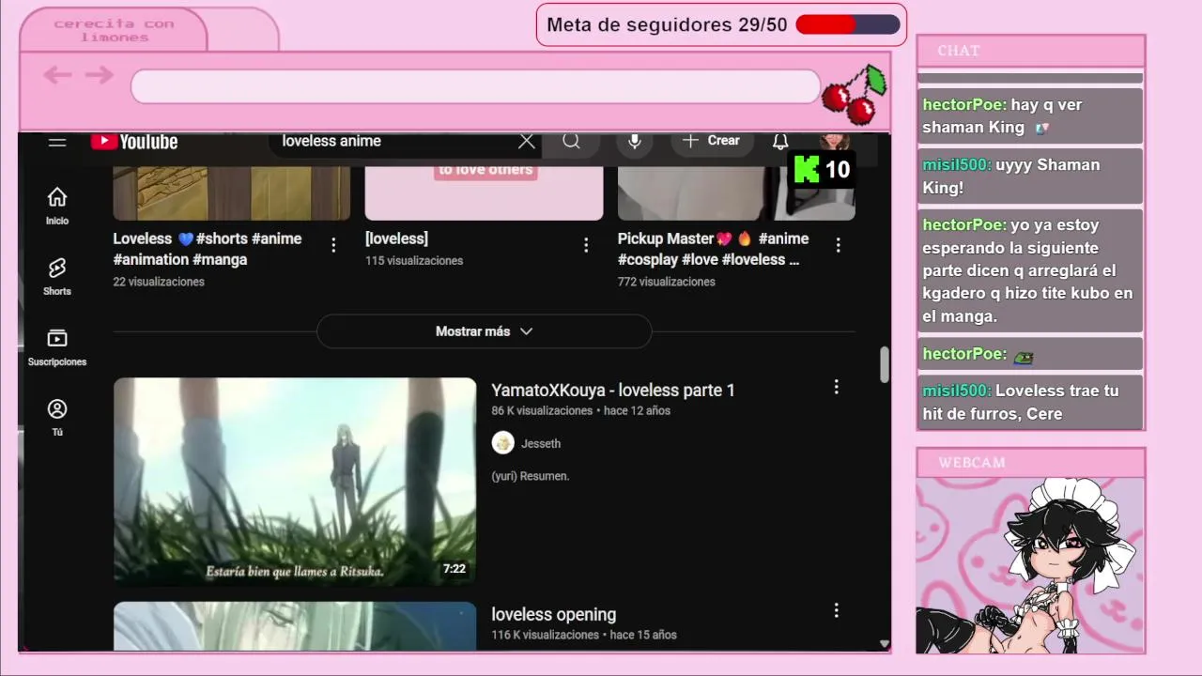The image size is (1202, 676).
Task: Click the pink overlay forward arrow
Action: pos(99,75)
